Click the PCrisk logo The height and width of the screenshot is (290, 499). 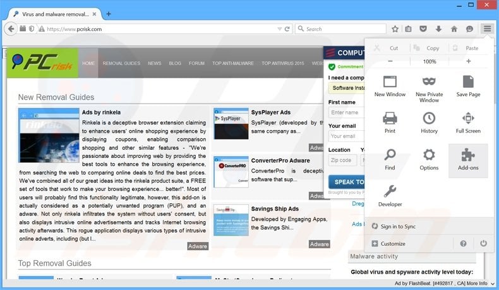(42, 63)
